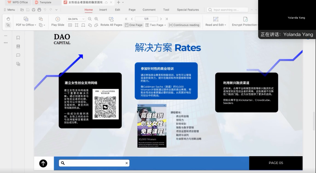Image resolution: width=316 pixels, height=173 pixels.
Task: Click the 5/8 page number field
Action: 146,19
